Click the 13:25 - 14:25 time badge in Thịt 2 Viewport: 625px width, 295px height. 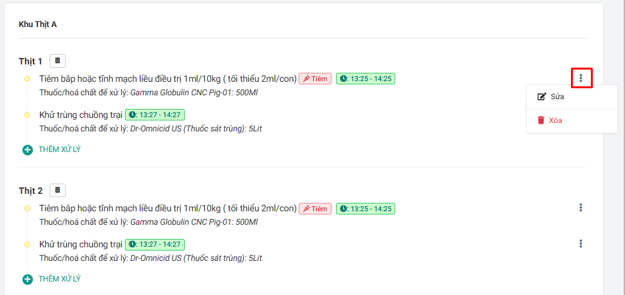pos(366,209)
